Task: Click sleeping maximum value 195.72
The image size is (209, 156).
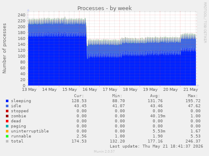Action: coord(193,101)
